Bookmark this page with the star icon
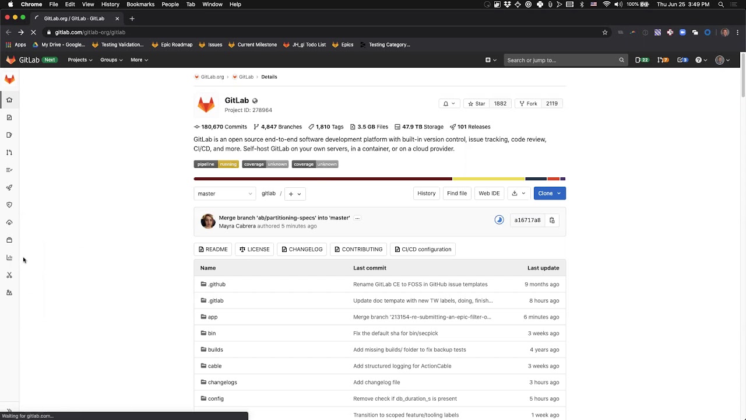This screenshot has width=746, height=420. pos(605,32)
